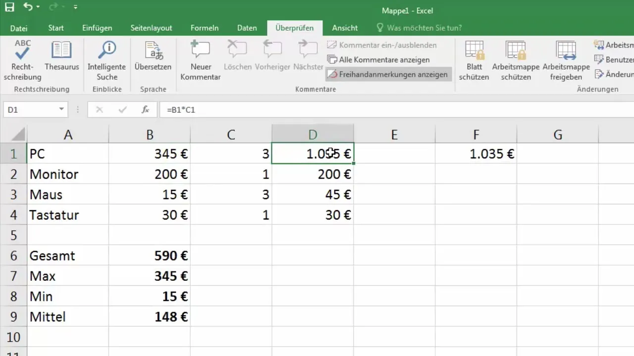Viewport: 634px width, 356px height.
Task: Click the formula bar showing =B1*C1
Action: click(396, 110)
